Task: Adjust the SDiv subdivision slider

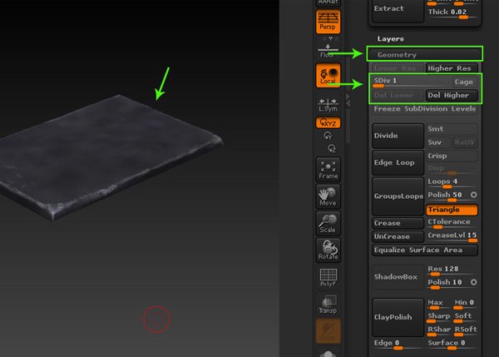Action: click(x=411, y=82)
